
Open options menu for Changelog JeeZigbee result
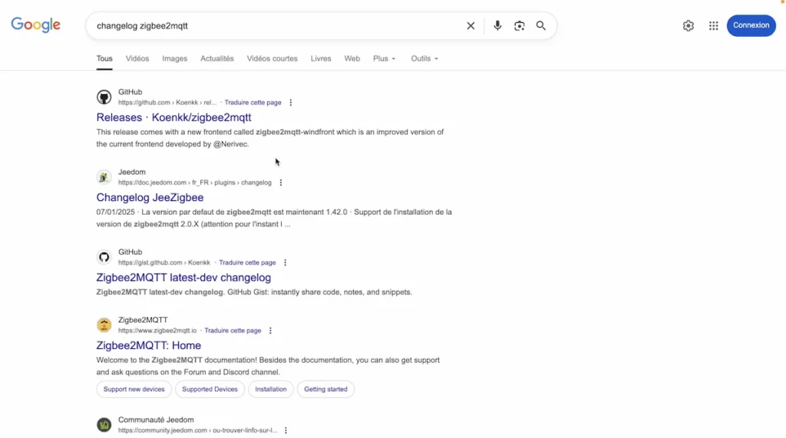tap(281, 183)
